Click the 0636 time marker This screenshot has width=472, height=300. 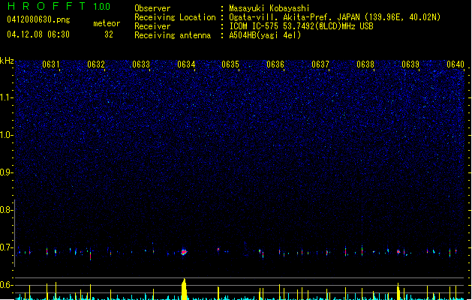275,64
